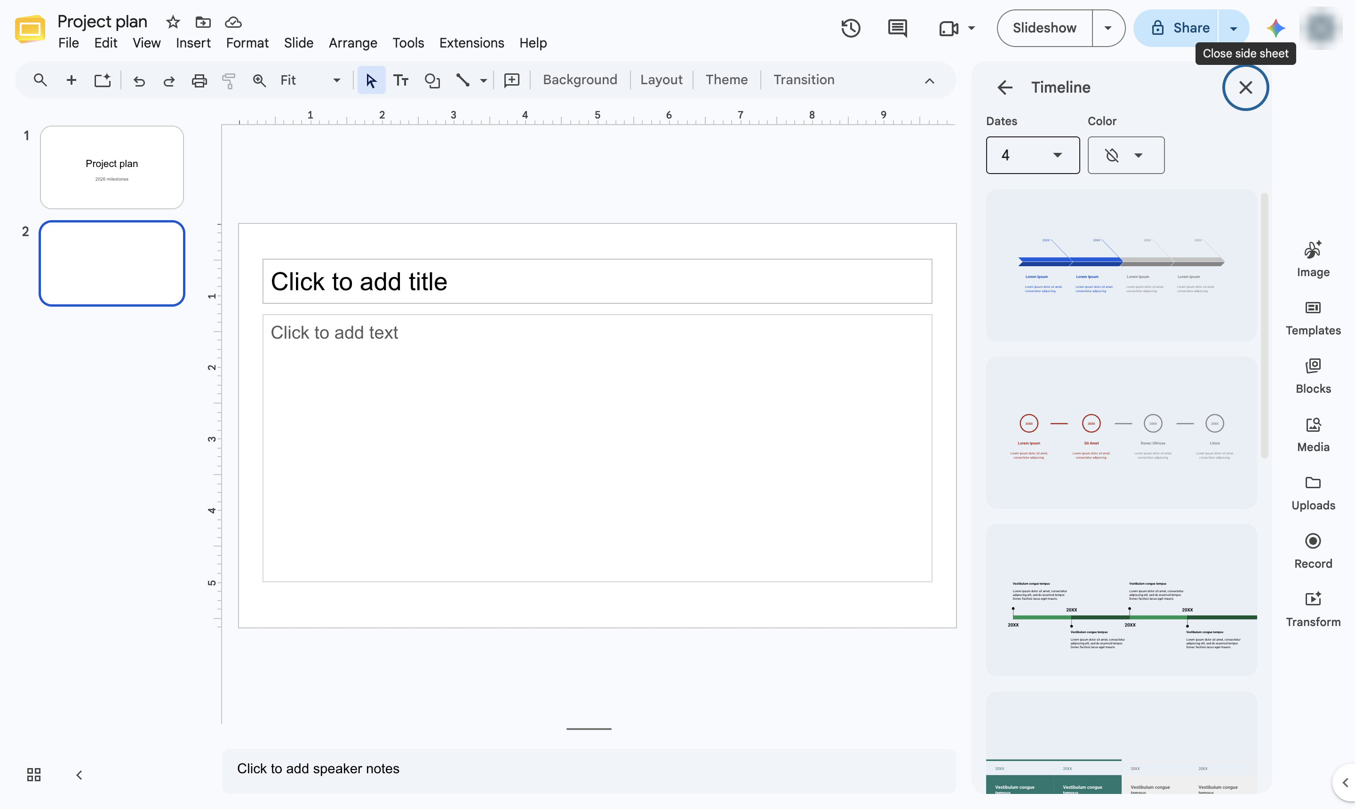Hide the menus with up chevron

930,81
